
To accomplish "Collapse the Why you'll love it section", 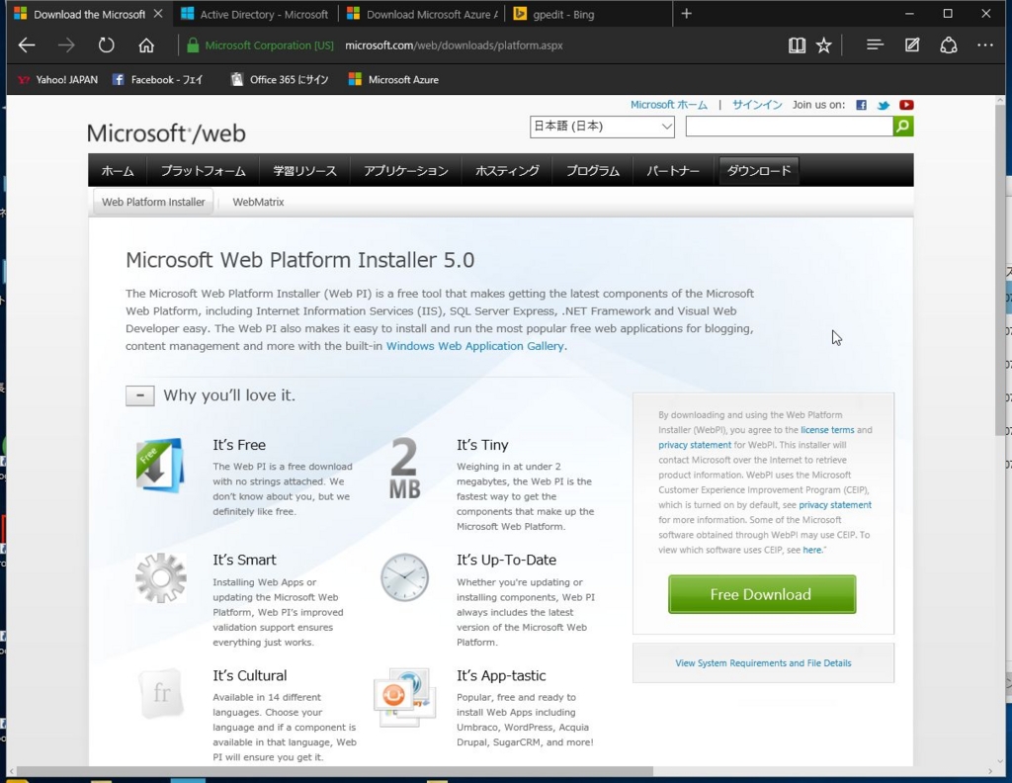I will click(140, 395).
